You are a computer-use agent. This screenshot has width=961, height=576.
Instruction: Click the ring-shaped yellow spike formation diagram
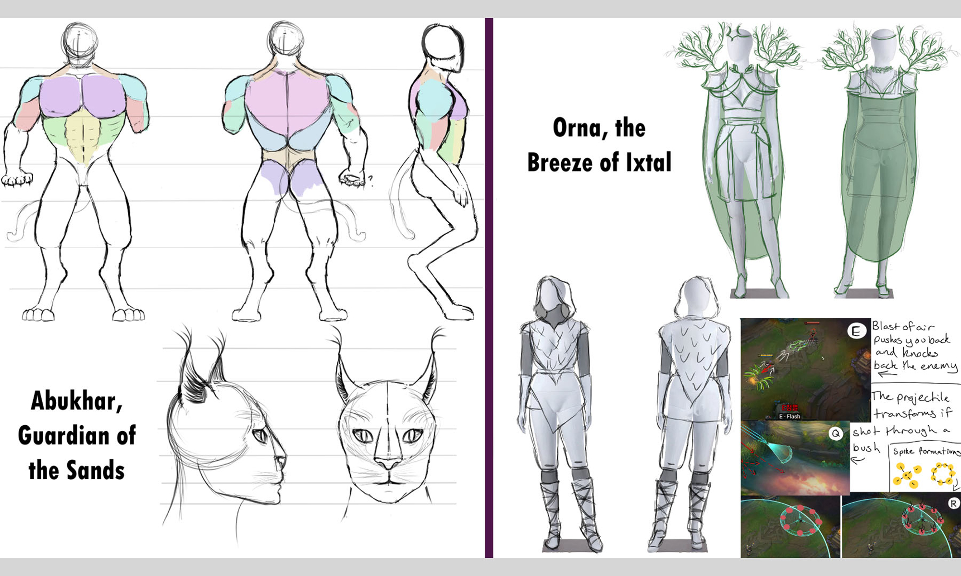tap(943, 474)
